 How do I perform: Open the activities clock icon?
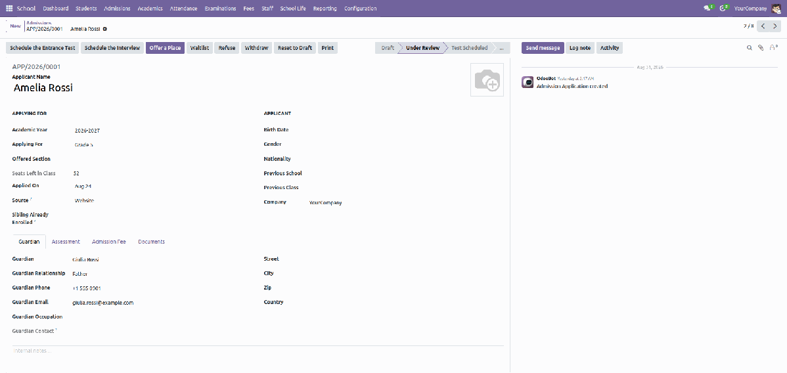723,9
